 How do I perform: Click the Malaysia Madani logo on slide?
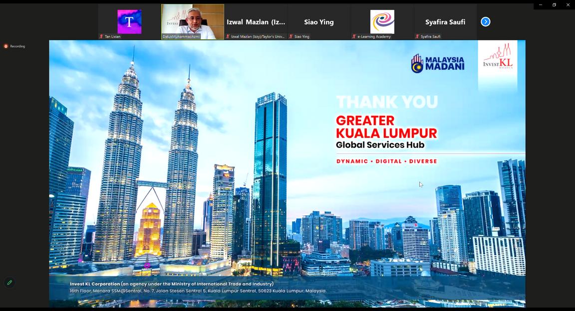point(437,64)
